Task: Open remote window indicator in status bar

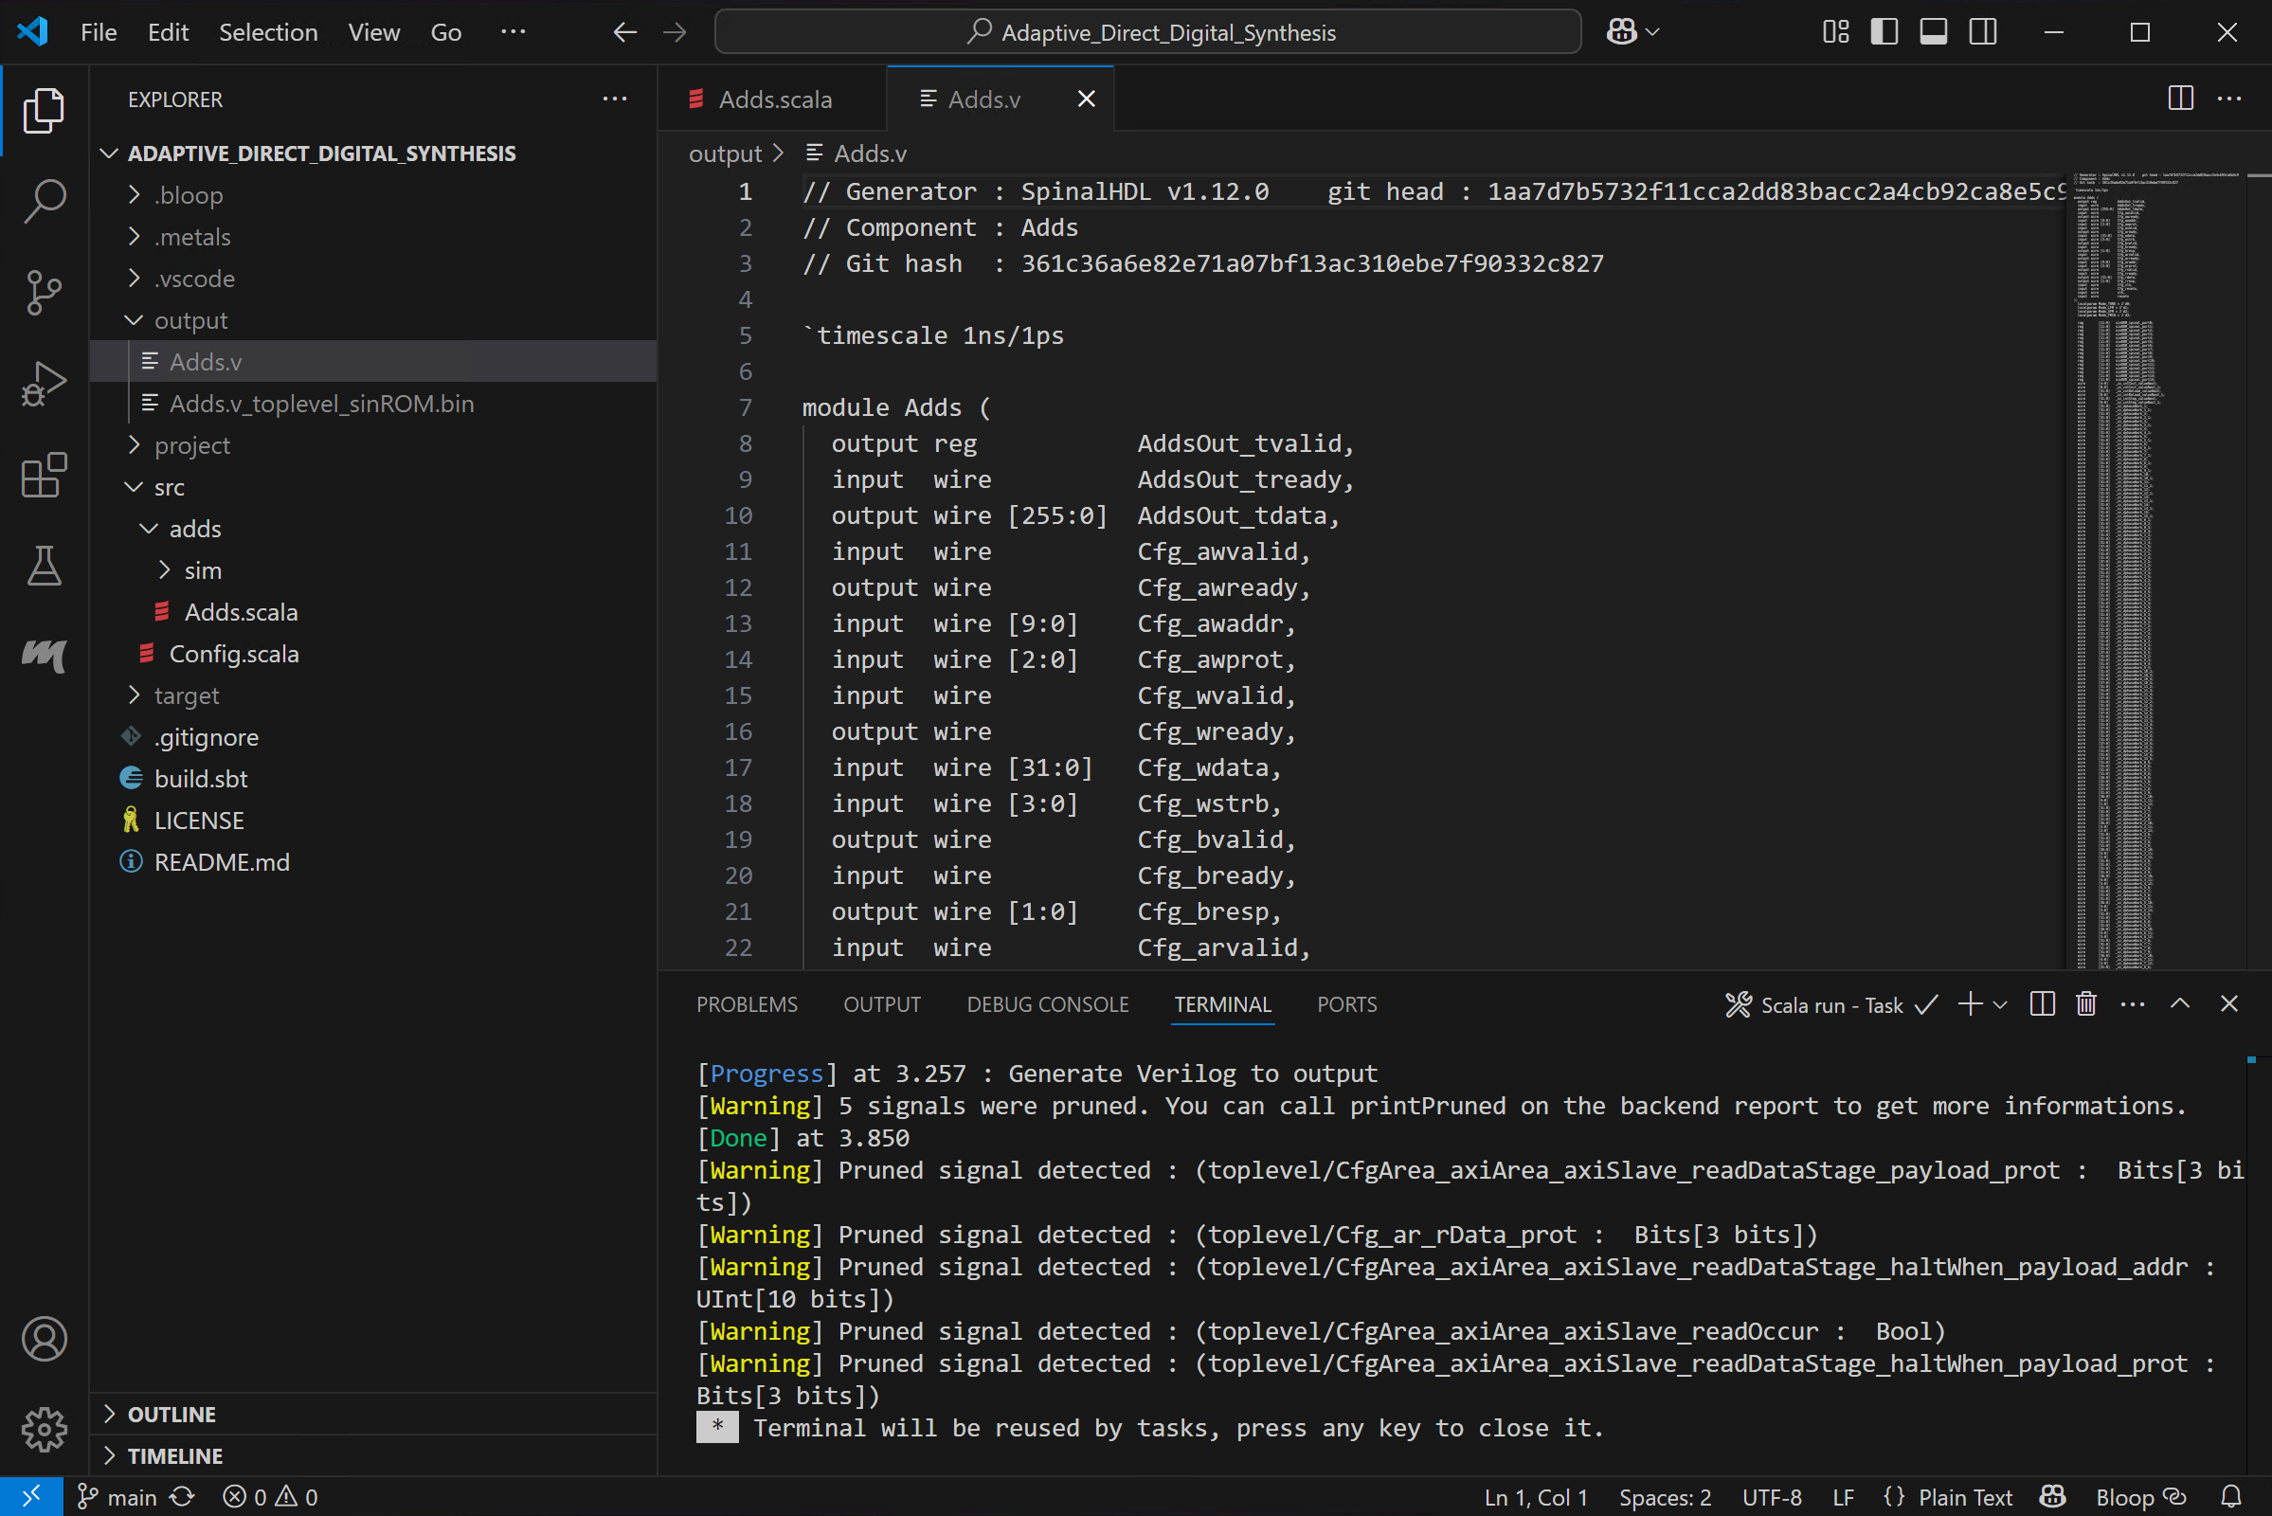Action: tap(31, 1497)
